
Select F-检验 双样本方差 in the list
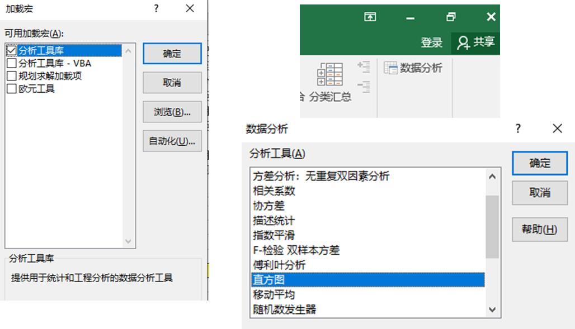click(x=368, y=250)
